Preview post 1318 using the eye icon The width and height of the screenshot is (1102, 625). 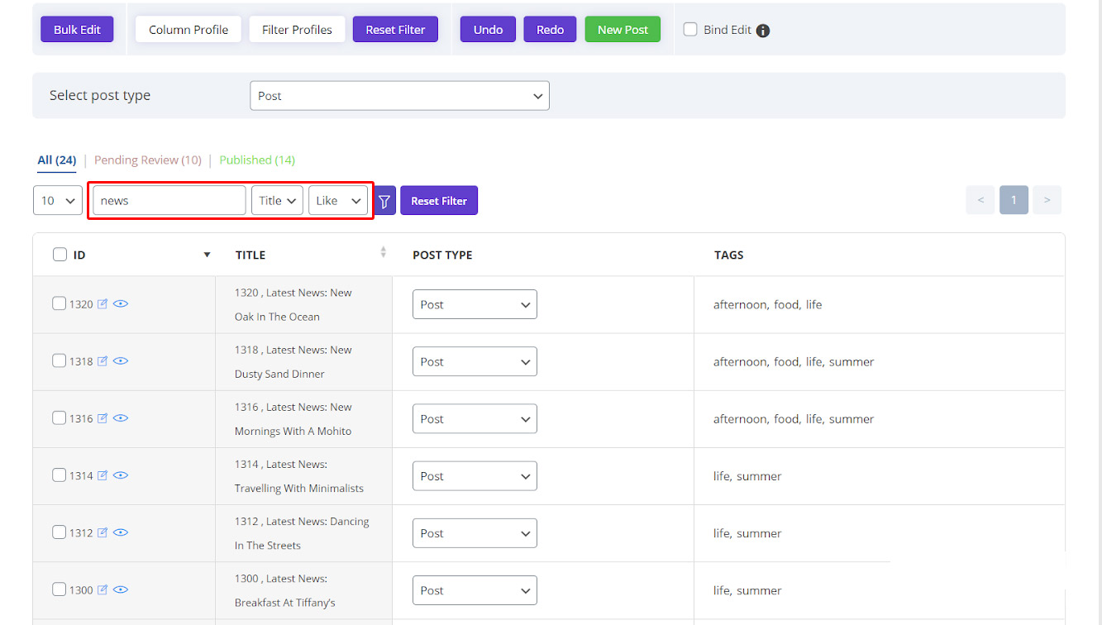pos(121,360)
